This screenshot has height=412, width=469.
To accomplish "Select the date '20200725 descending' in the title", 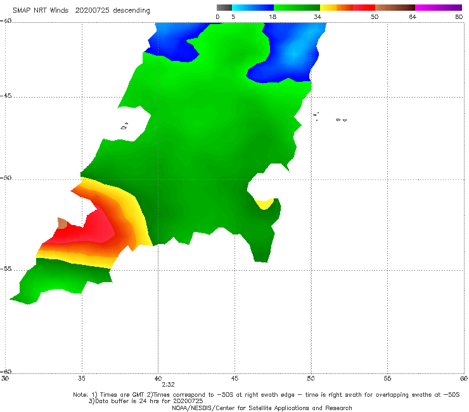I will 112,10.
